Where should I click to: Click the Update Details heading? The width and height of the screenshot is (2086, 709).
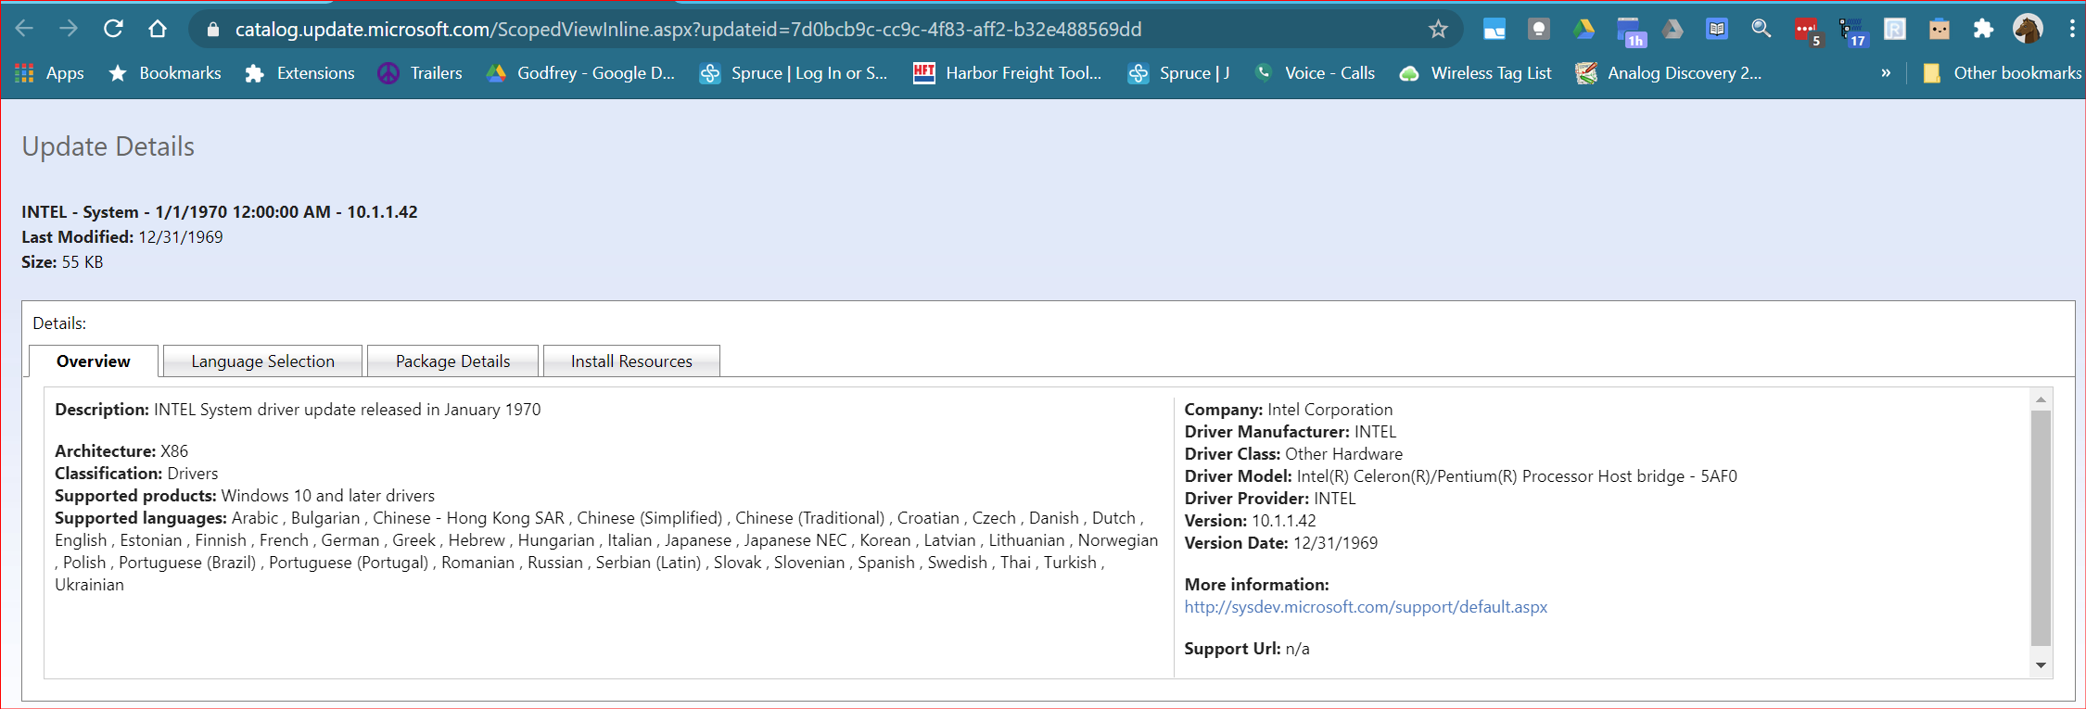[108, 146]
